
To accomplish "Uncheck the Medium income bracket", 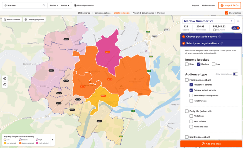I will click(x=199, y=64).
